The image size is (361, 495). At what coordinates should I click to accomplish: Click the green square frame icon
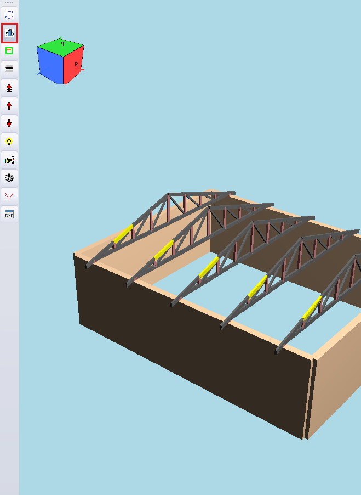click(x=9, y=51)
